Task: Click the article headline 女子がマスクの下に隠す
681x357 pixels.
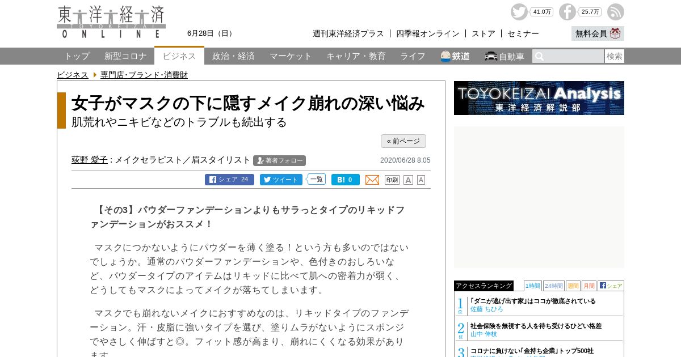Action: (248, 103)
